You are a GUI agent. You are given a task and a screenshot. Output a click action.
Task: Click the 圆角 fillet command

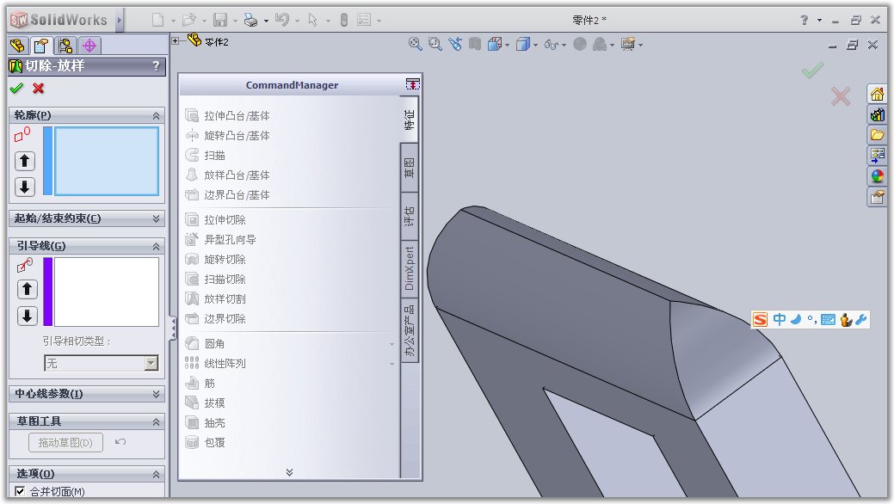(206, 344)
